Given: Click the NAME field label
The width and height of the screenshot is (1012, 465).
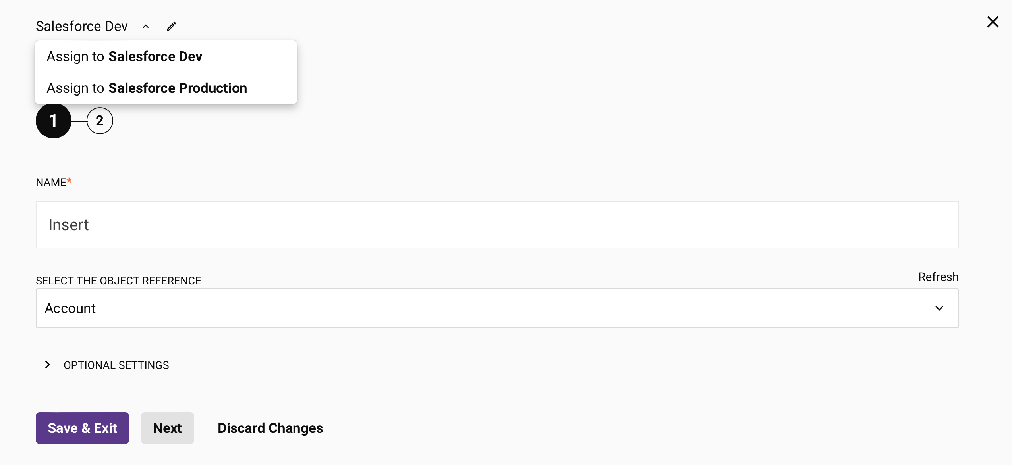Looking at the screenshot, I should 51,182.
